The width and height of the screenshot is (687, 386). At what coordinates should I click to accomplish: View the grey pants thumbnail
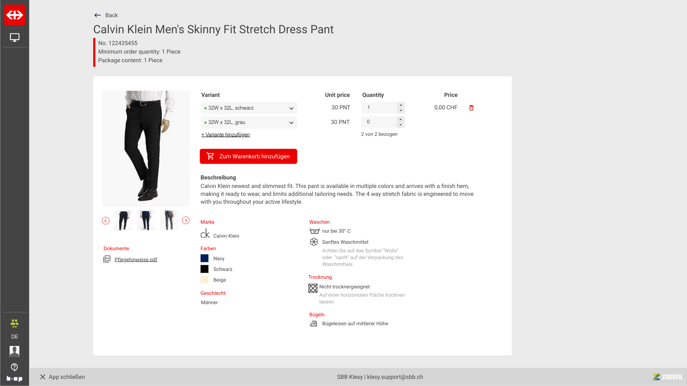pyautogui.click(x=169, y=221)
